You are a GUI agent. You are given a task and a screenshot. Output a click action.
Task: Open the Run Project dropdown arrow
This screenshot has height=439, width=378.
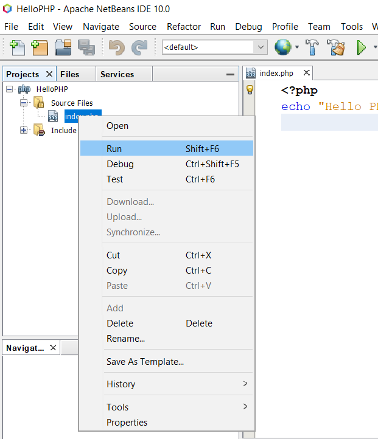(375, 47)
